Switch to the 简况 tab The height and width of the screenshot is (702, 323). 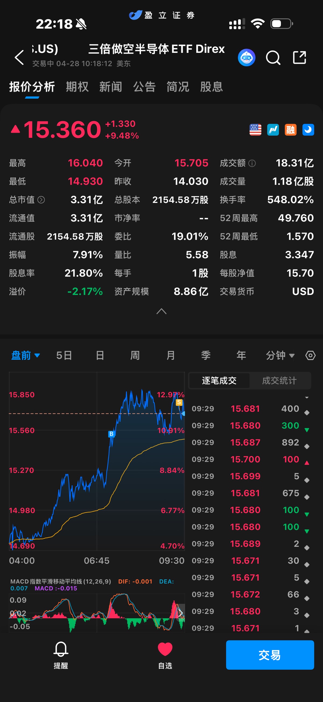point(178,87)
